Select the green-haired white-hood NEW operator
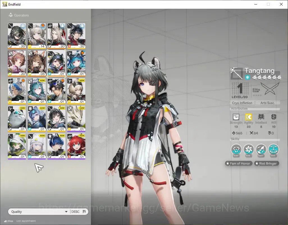This screenshot has width=288, height=225. (17, 146)
